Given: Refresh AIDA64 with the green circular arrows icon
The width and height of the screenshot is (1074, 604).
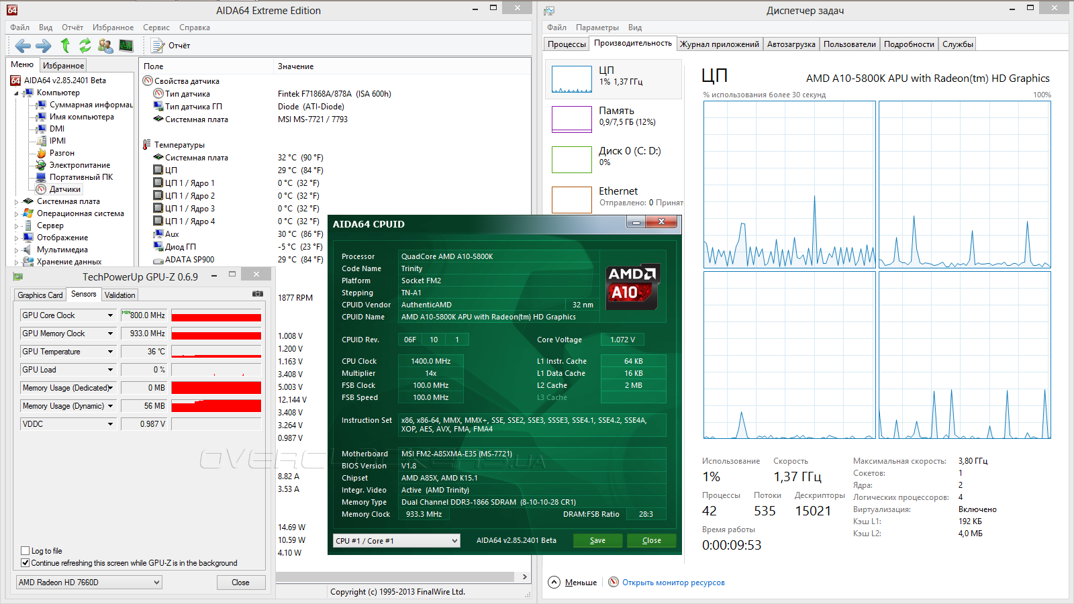Looking at the screenshot, I should pyautogui.click(x=85, y=46).
